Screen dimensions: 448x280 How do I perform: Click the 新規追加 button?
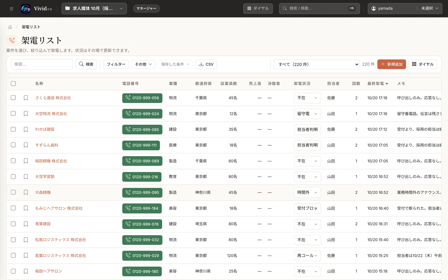pyautogui.click(x=392, y=64)
